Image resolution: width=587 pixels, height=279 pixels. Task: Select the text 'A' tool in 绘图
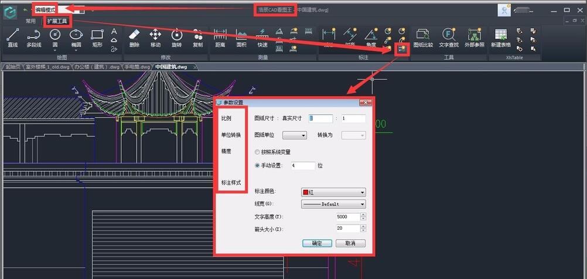point(114,31)
